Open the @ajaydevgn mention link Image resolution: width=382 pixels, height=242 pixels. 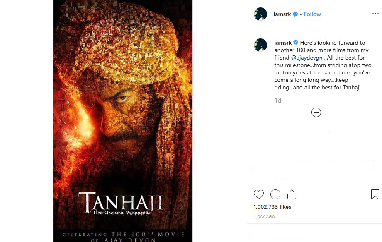click(307, 58)
